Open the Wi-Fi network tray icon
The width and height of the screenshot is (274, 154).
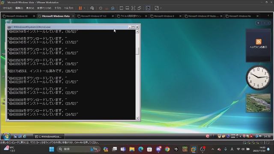click(238, 149)
